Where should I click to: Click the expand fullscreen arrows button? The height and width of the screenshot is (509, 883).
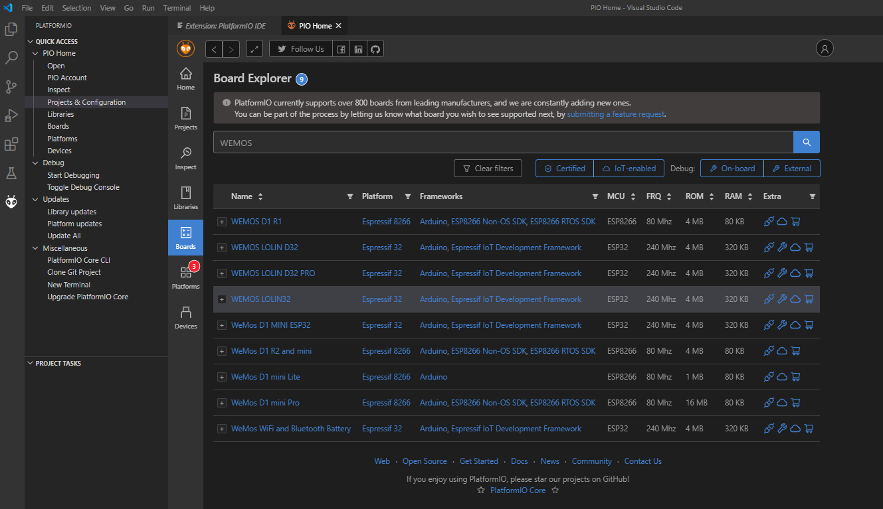(254, 49)
